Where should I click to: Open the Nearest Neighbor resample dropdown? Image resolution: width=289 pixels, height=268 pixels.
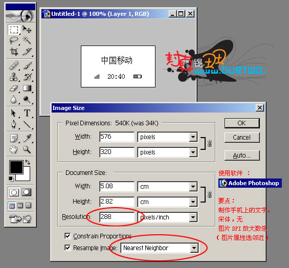pyautogui.click(x=194, y=248)
